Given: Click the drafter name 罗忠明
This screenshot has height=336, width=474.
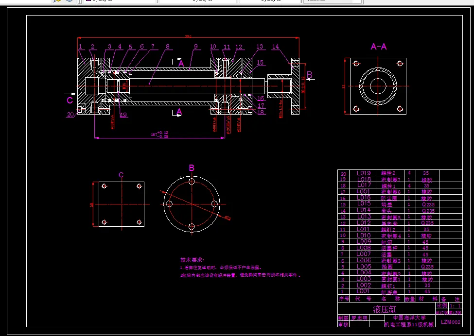Looking at the screenshot, I should point(359,318).
